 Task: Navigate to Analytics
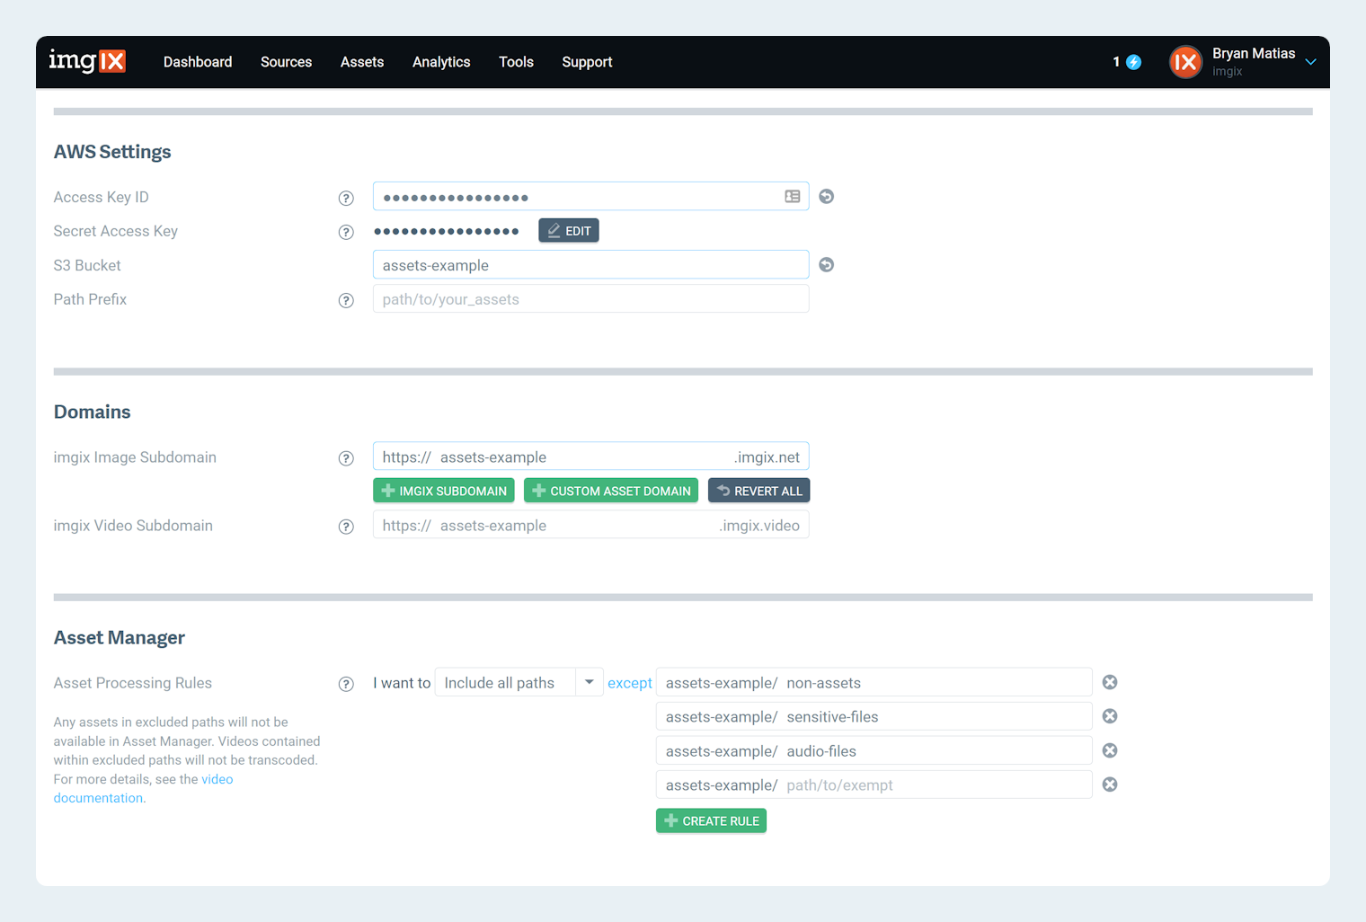(x=441, y=62)
